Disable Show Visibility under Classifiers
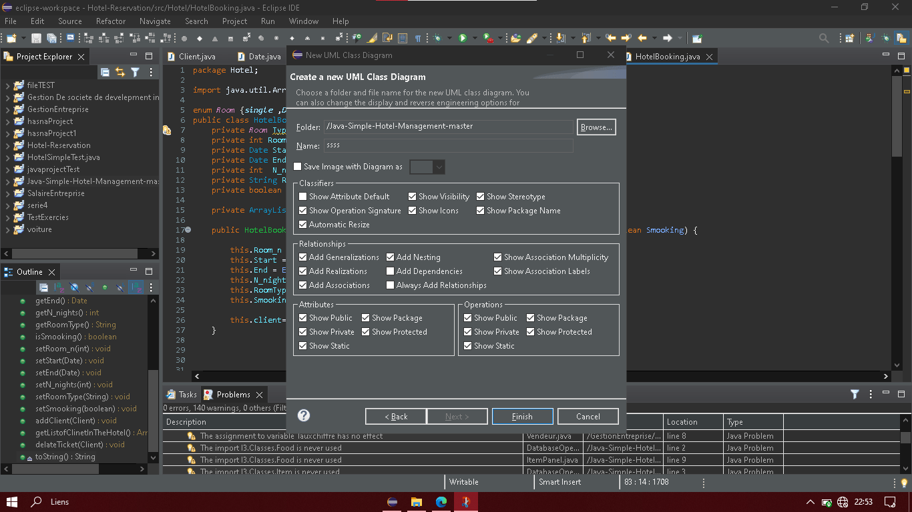 [413, 196]
